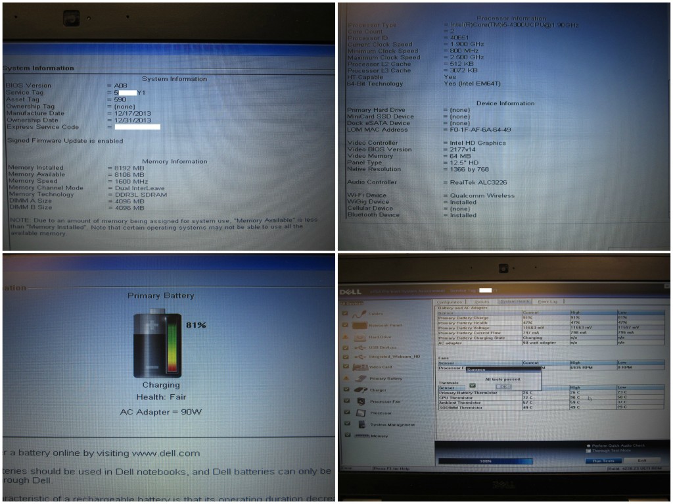This screenshot has width=673, height=504.
Task: Select the Primary Battery Thermistor row label
Action: coord(468,393)
